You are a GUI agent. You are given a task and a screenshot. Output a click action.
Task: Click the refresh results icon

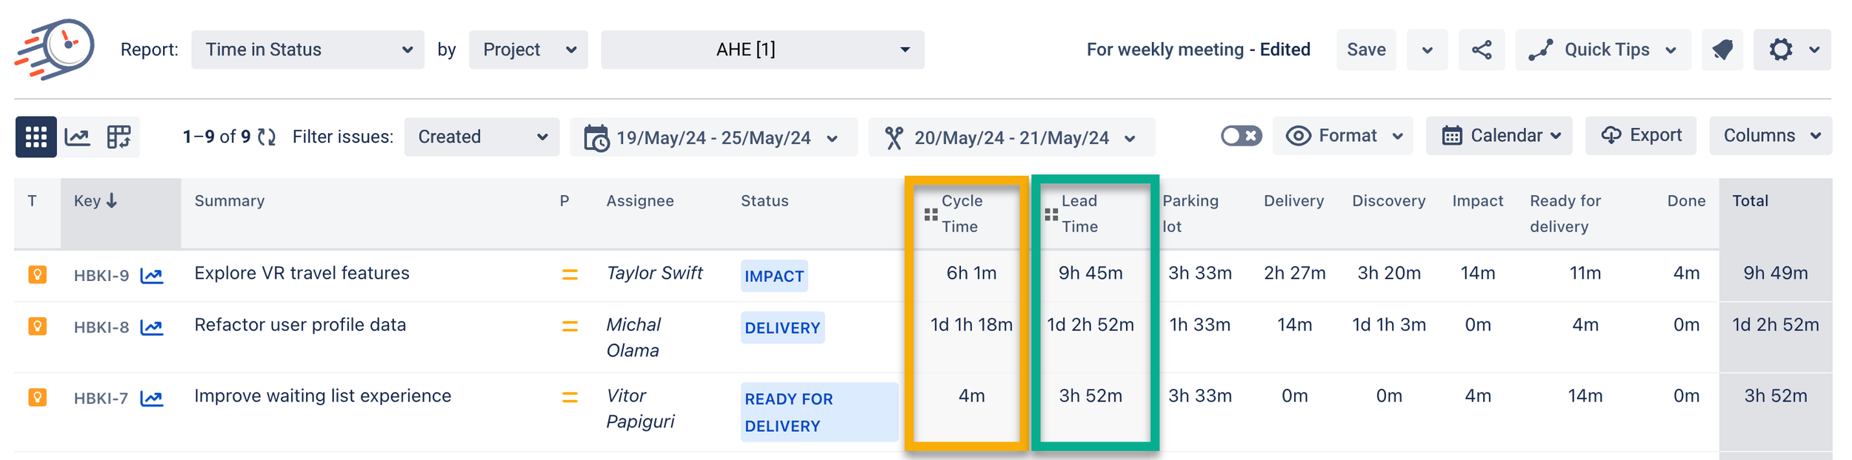tap(267, 137)
